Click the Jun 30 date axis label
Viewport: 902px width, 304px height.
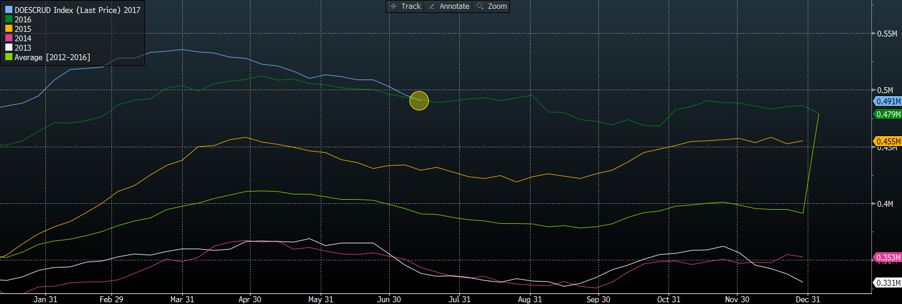389,299
